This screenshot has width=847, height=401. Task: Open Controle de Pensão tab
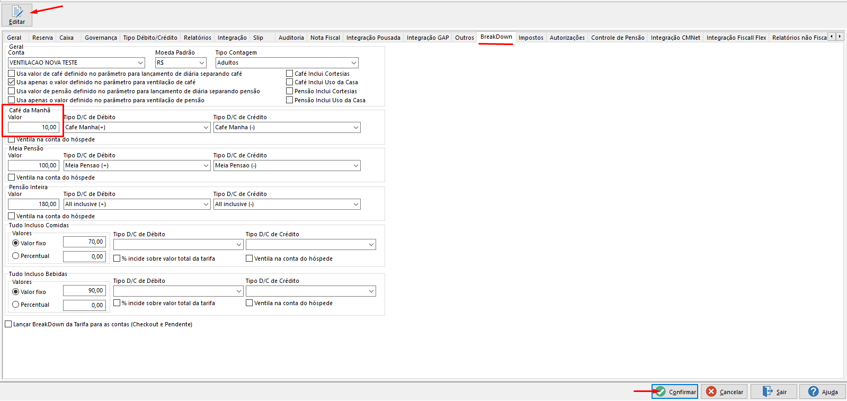(x=618, y=38)
